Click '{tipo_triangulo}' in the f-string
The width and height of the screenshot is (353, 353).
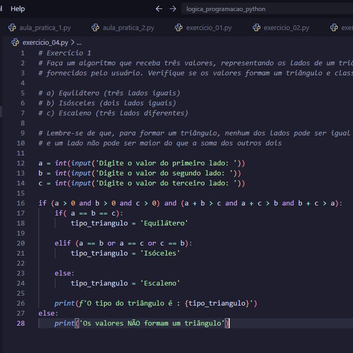(x=217, y=303)
